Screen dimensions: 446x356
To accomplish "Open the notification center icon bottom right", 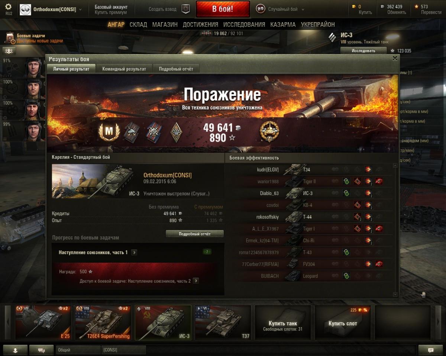I will pyautogui.click(x=430, y=350).
